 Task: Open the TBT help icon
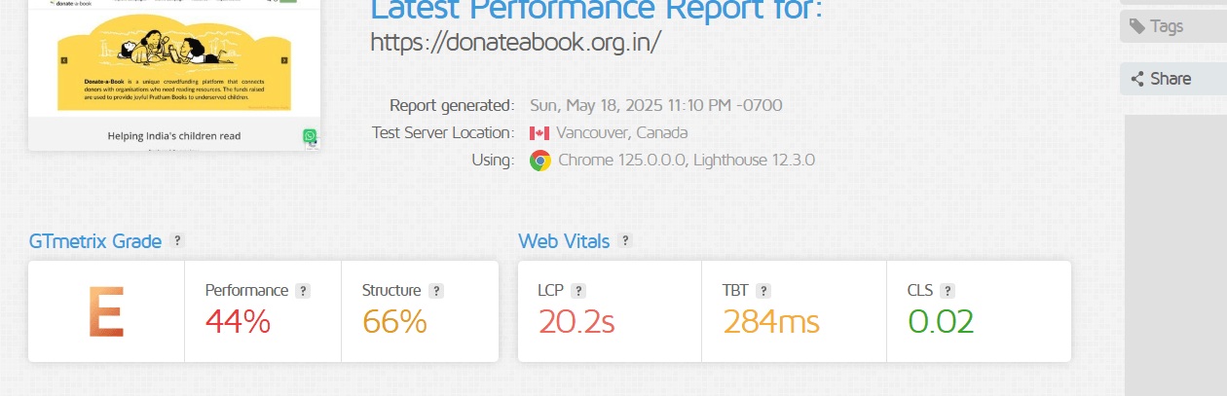coord(763,290)
